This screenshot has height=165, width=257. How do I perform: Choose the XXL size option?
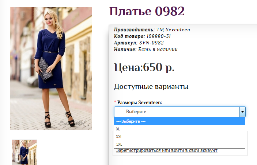[x=119, y=137]
